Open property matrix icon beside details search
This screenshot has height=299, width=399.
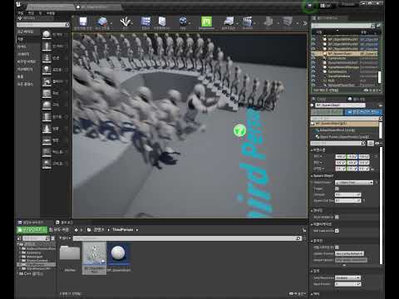click(x=371, y=143)
